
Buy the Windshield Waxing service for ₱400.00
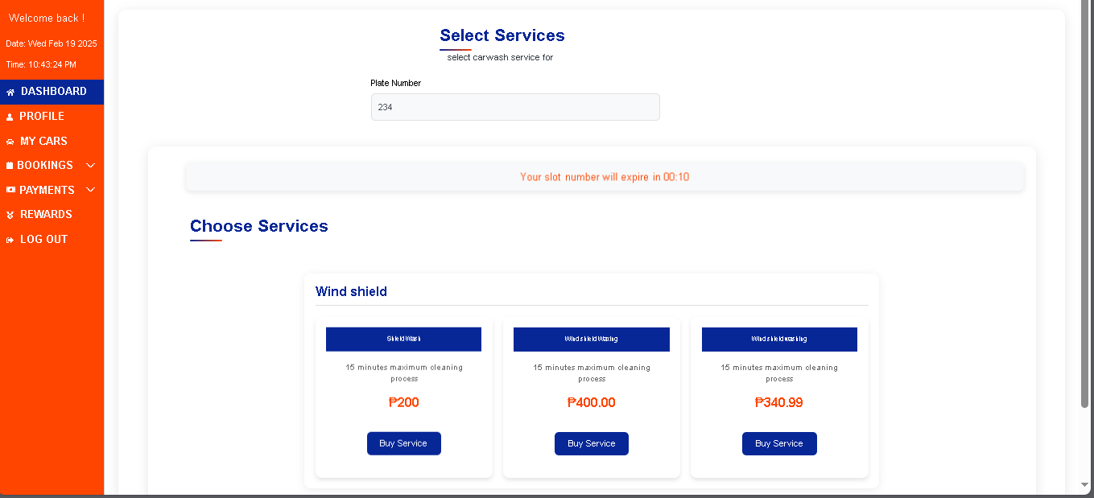591,443
